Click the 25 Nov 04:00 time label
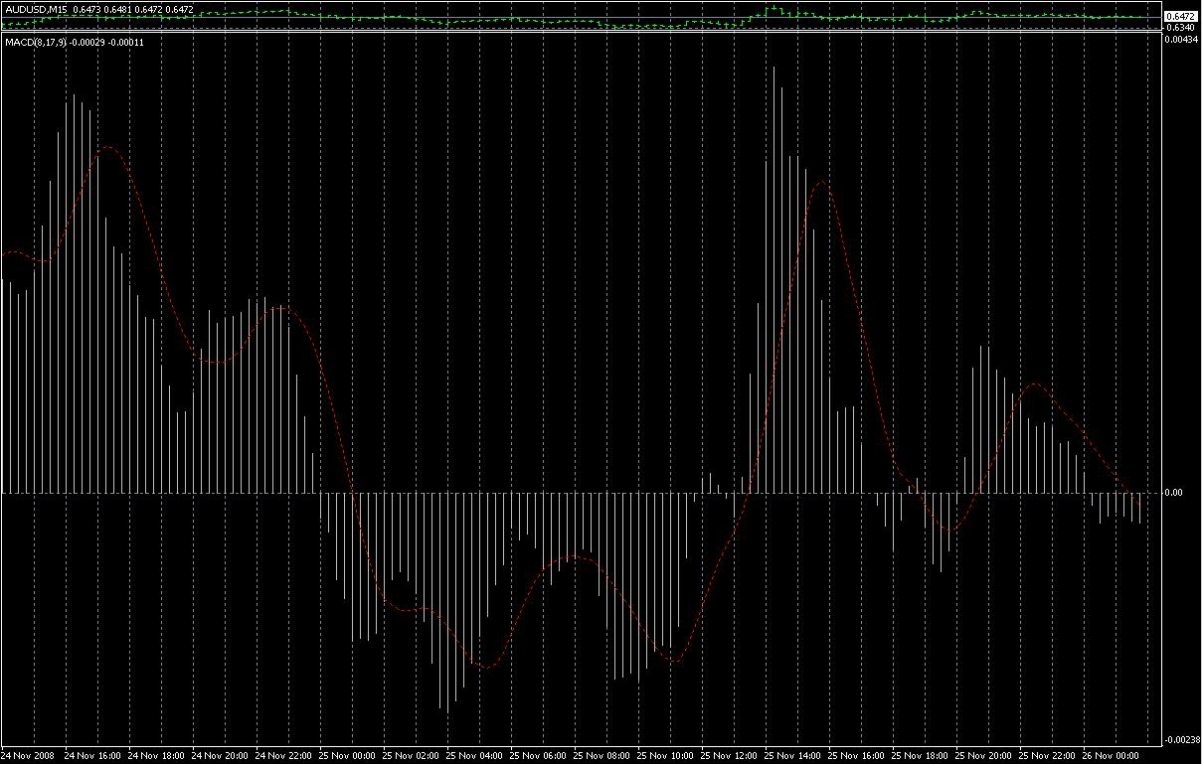Screen dimensions: 1203x764 pos(474,755)
